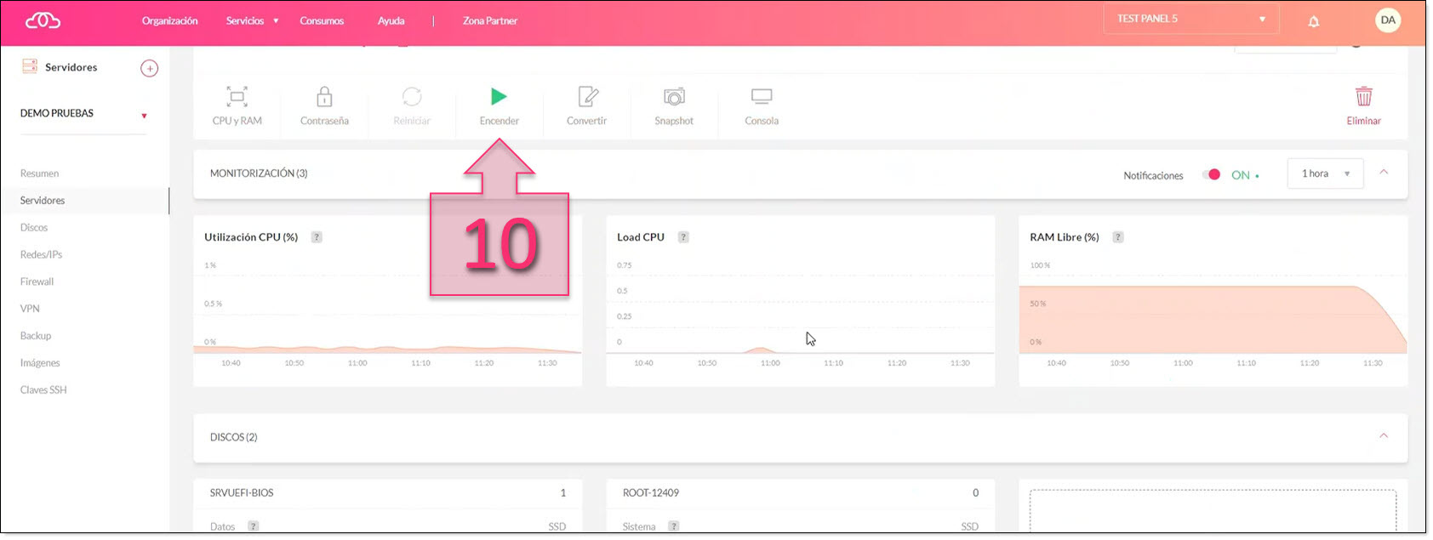Viewport: 1433px width, 540px height.
Task: Toggle the Notificaciones ON switch
Action: point(1212,175)
